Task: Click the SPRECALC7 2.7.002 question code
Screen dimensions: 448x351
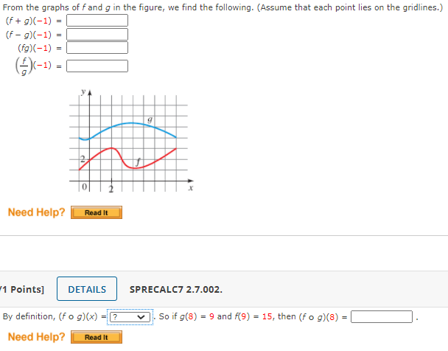Action: pyautogui.click(x=175, y=290)
